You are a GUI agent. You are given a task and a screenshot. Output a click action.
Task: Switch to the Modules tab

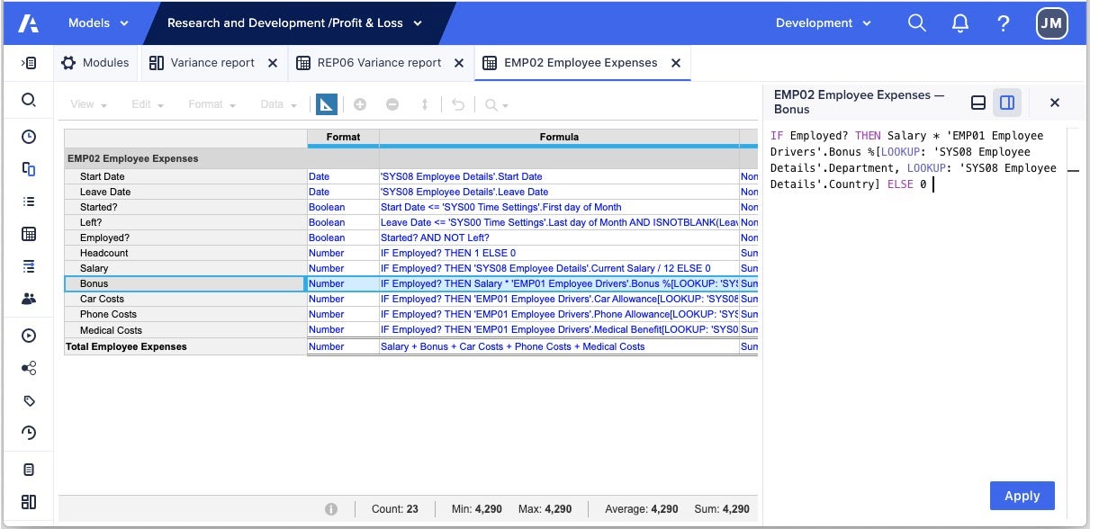pyautogui.click(x=95, y=63)
